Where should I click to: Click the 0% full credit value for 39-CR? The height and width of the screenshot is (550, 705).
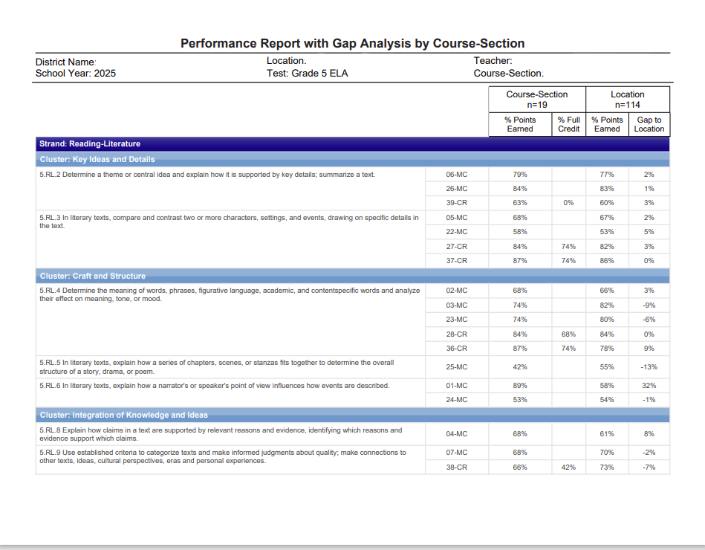click(568, 203)
